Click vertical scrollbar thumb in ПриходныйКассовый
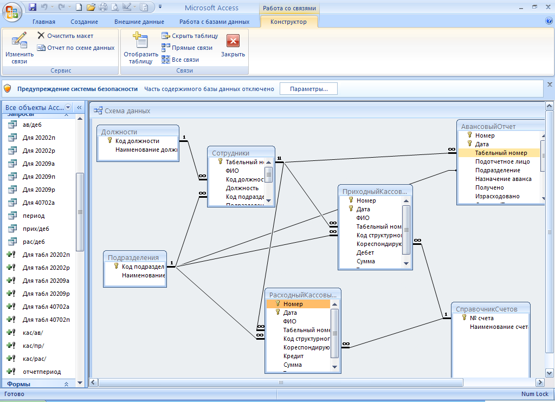The height and width of the screenshot is (402, 555). pos(406,230)
